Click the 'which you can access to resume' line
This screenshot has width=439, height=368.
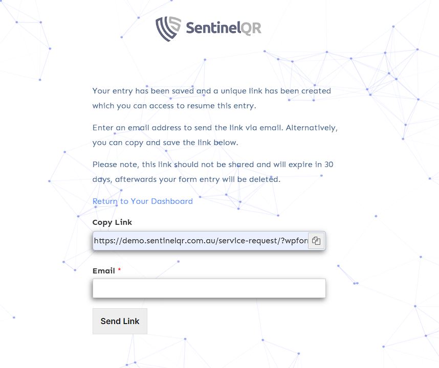174,106
